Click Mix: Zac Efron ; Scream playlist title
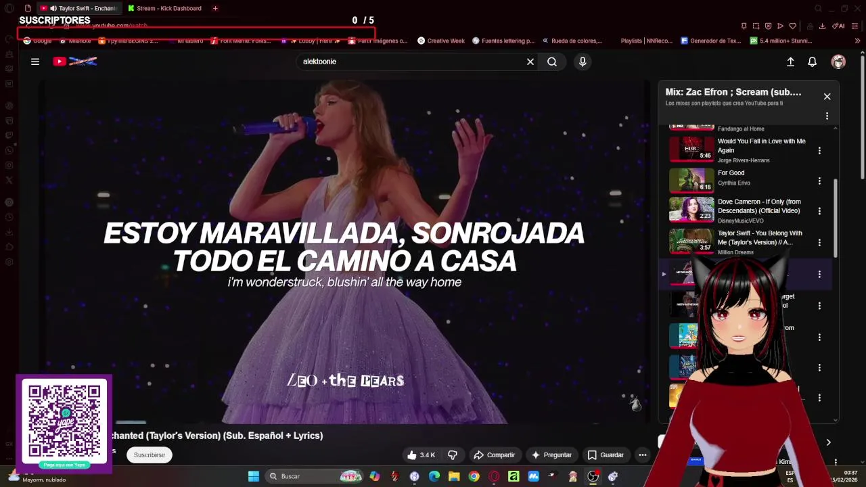866x487 pixels. tap(733, 92)
